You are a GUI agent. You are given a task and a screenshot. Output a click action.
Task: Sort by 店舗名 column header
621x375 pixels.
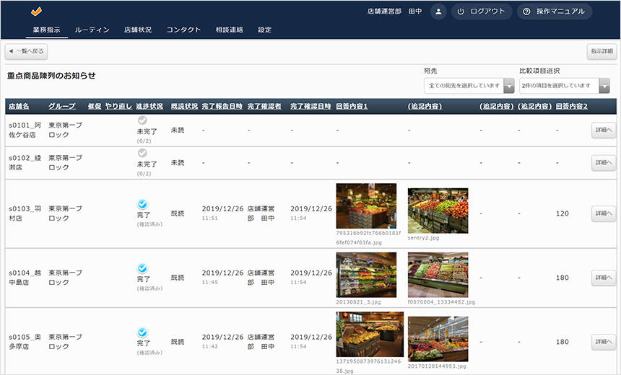coord(19,107)
